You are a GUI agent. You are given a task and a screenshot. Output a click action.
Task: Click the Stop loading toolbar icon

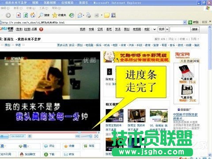click(19, 15)
